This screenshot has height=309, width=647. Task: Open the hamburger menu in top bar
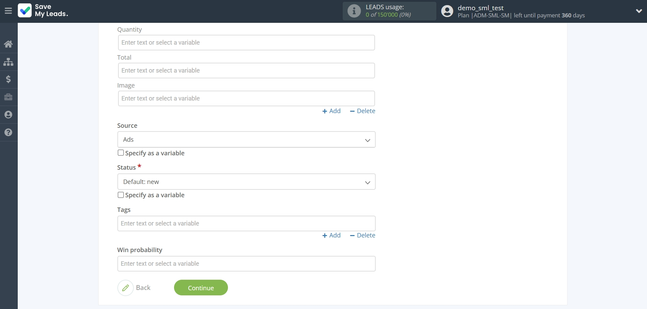(8, 11)
